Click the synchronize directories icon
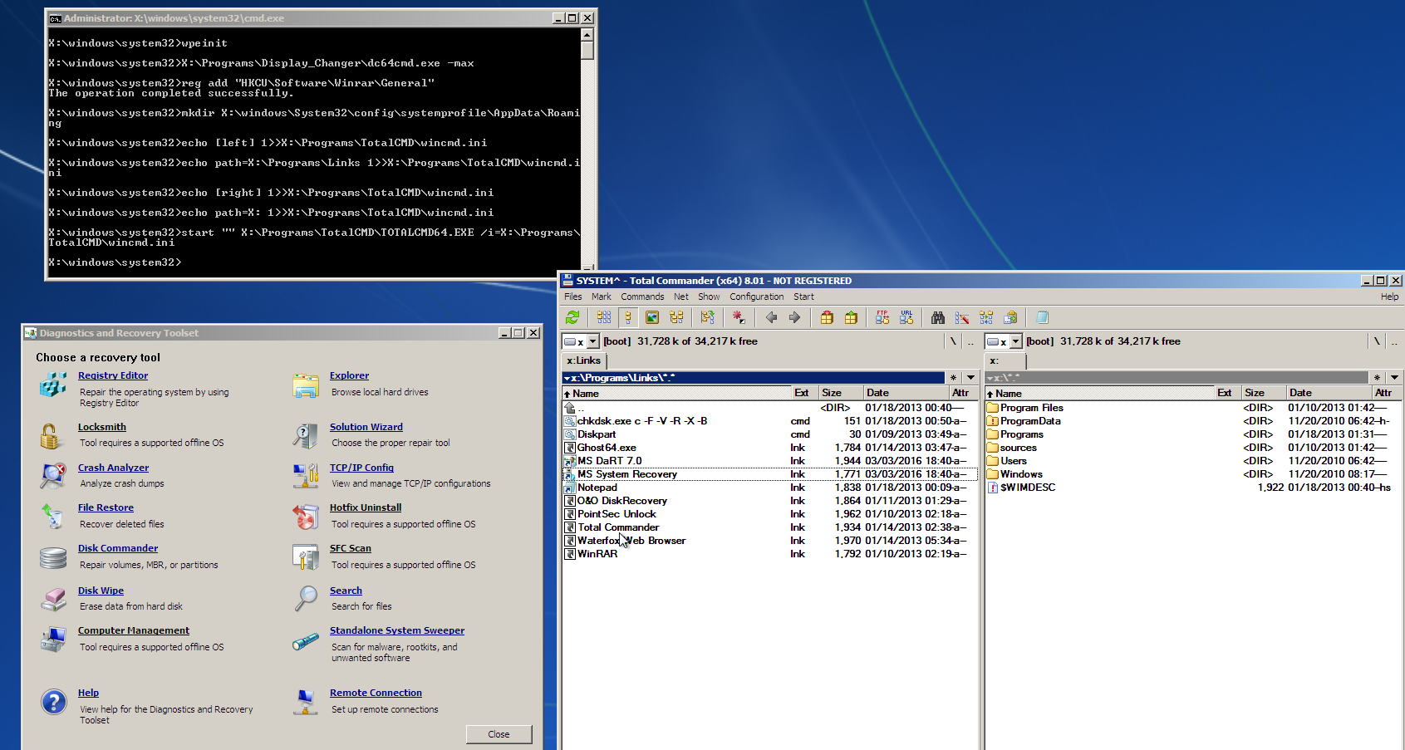1405x750 pixels. pos(986,317)
